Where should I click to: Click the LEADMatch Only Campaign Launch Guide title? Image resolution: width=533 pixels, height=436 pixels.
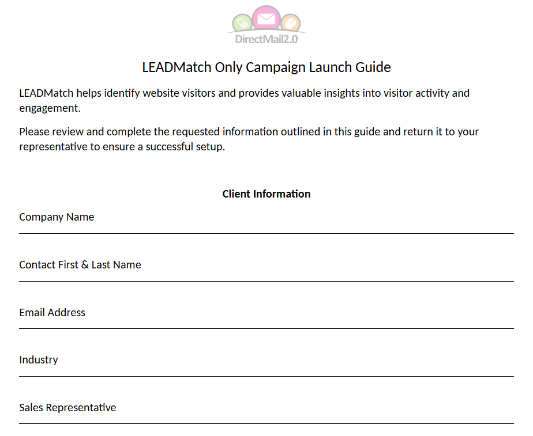point(266,67)
